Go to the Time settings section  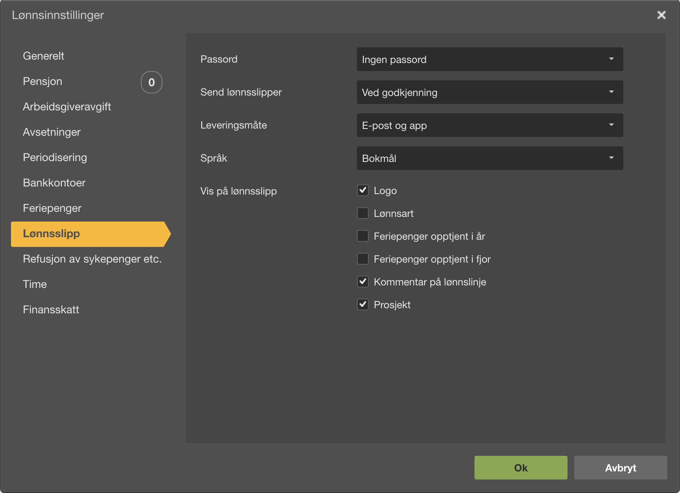pos(35,284)
